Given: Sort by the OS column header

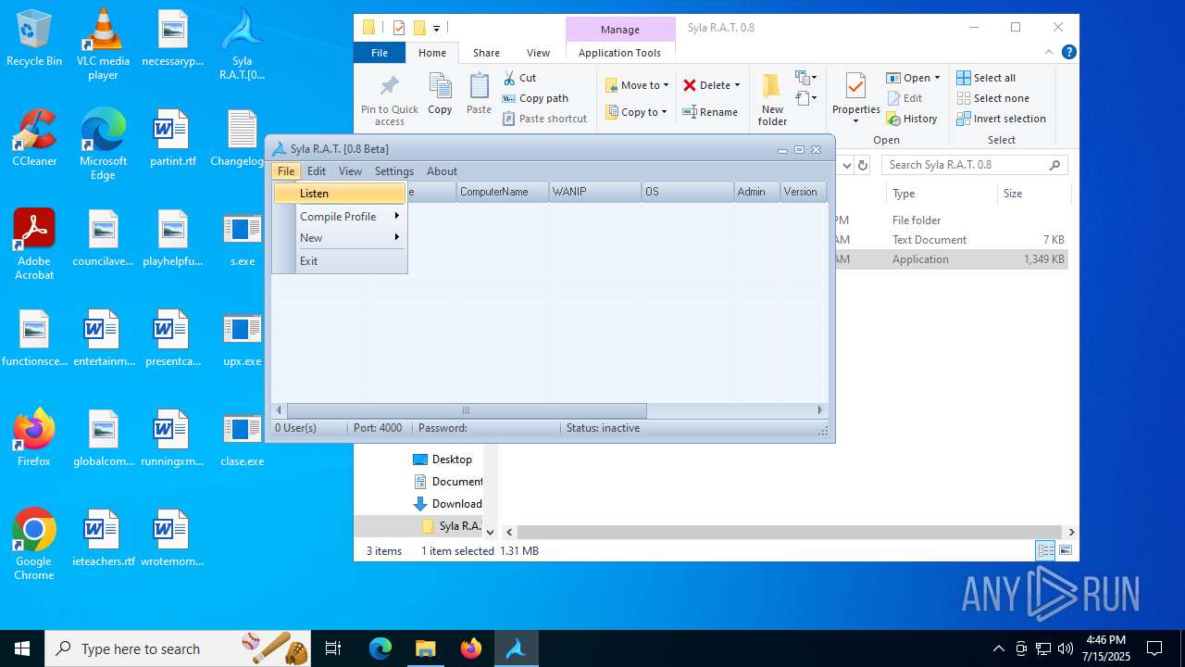Looking at the screenshot, I should pos(688,192).
